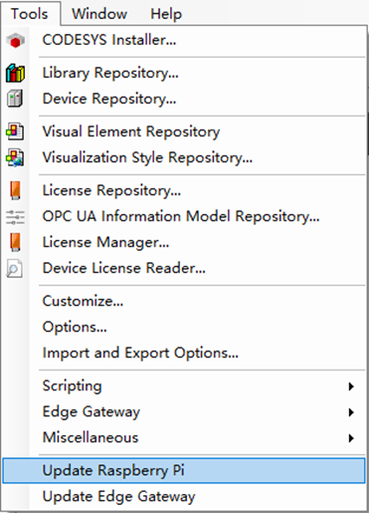Open the Window menu
369x513 pixels.
tap(99, 14)
